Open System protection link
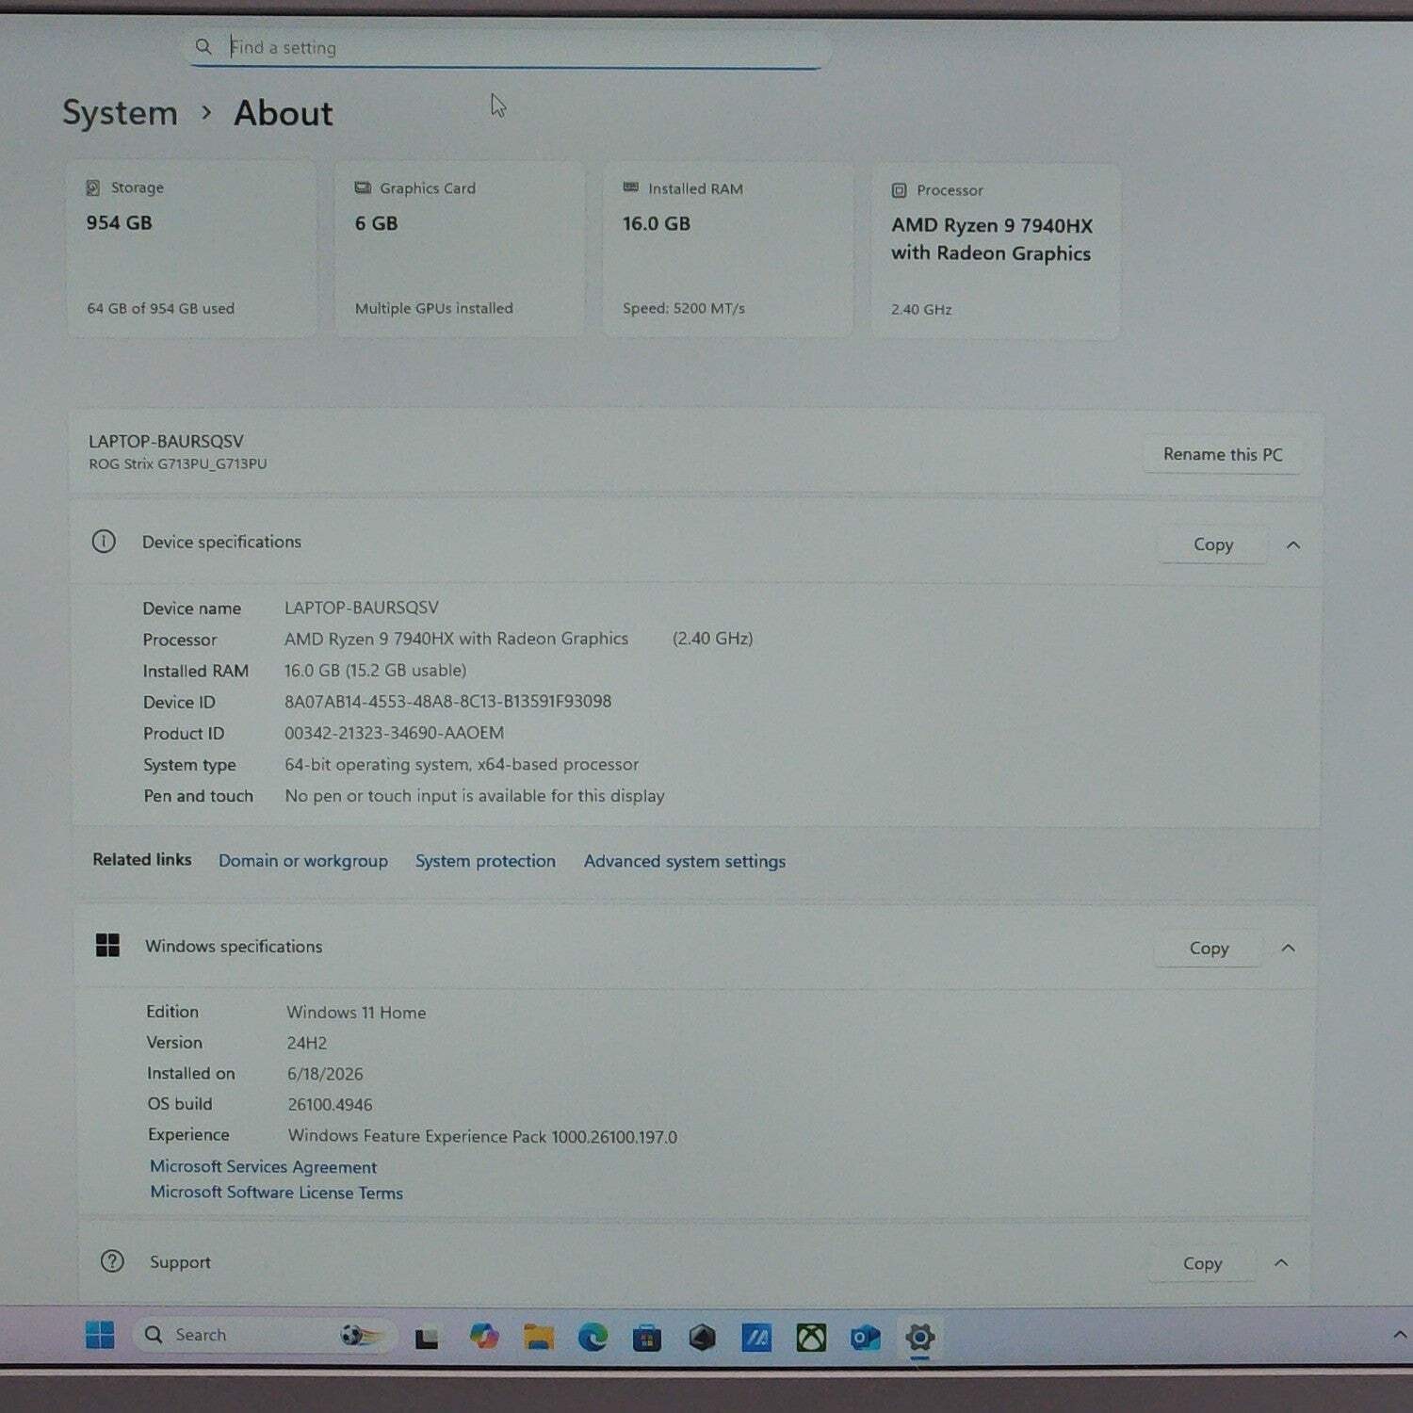The image size is (1413, 1413). [485, 861]
